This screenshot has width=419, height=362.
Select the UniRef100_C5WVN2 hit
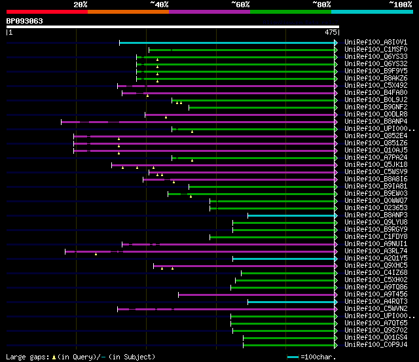(x=376, y=309)
